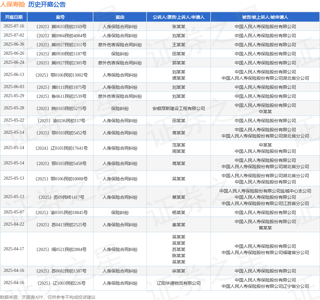Select case number 鄂0106民初13002号
This screenshot has height=300, width=320.
click(x=62, y=75)
